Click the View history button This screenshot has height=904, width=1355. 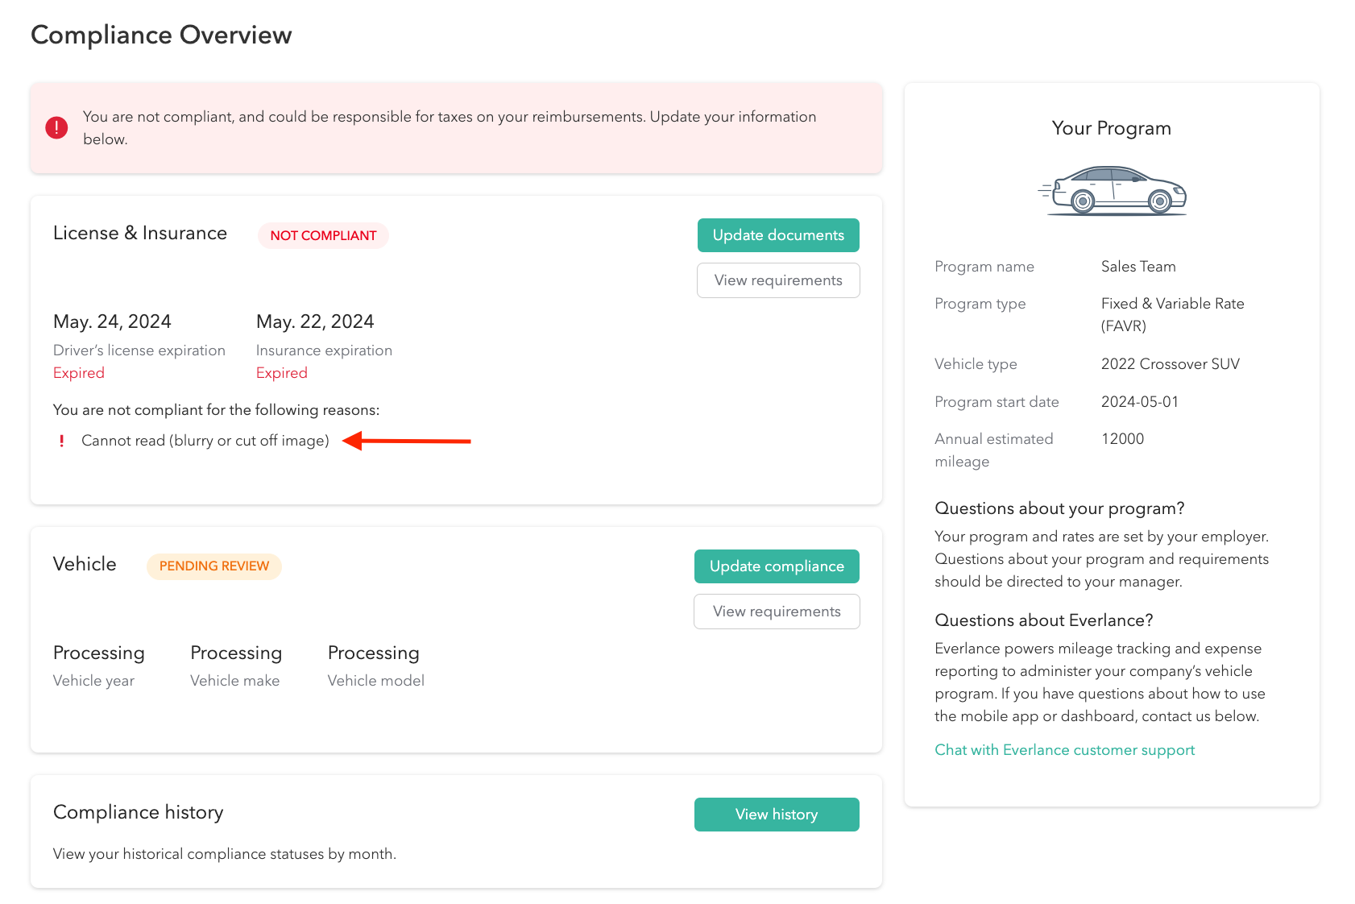coord(776,815)
